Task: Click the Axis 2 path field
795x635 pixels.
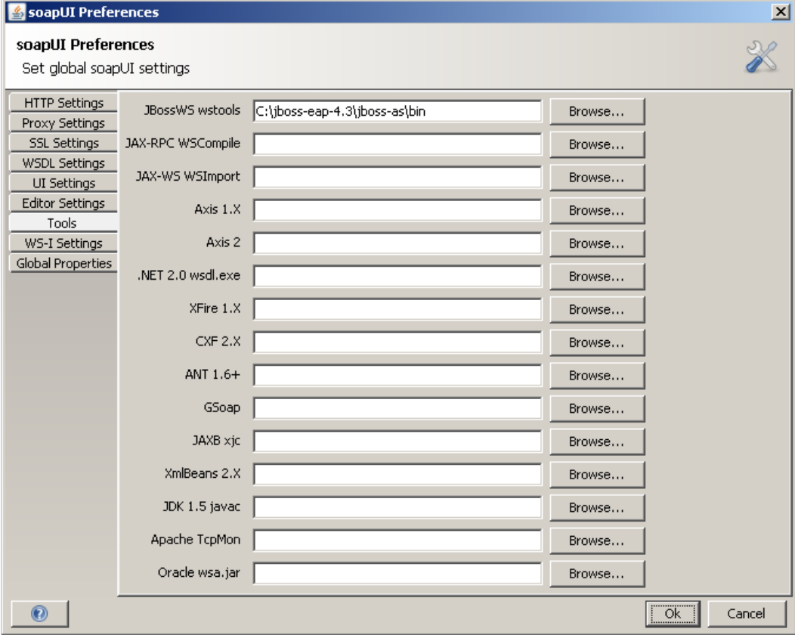Action: coord(397,243)
